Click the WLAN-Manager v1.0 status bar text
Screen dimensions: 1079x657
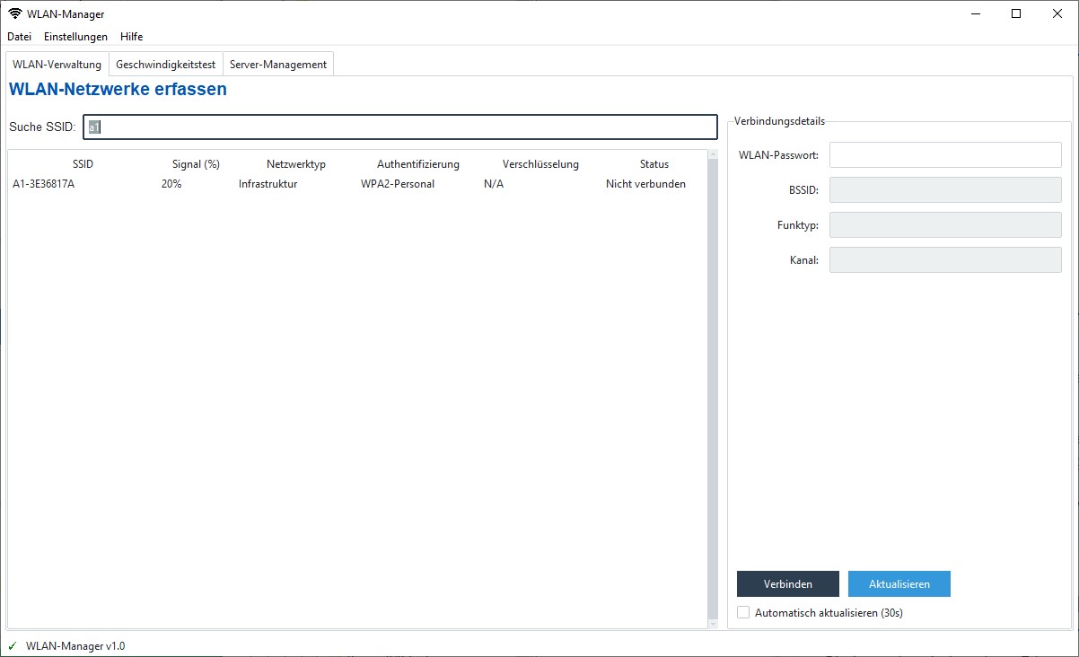[x=75, y=645]
